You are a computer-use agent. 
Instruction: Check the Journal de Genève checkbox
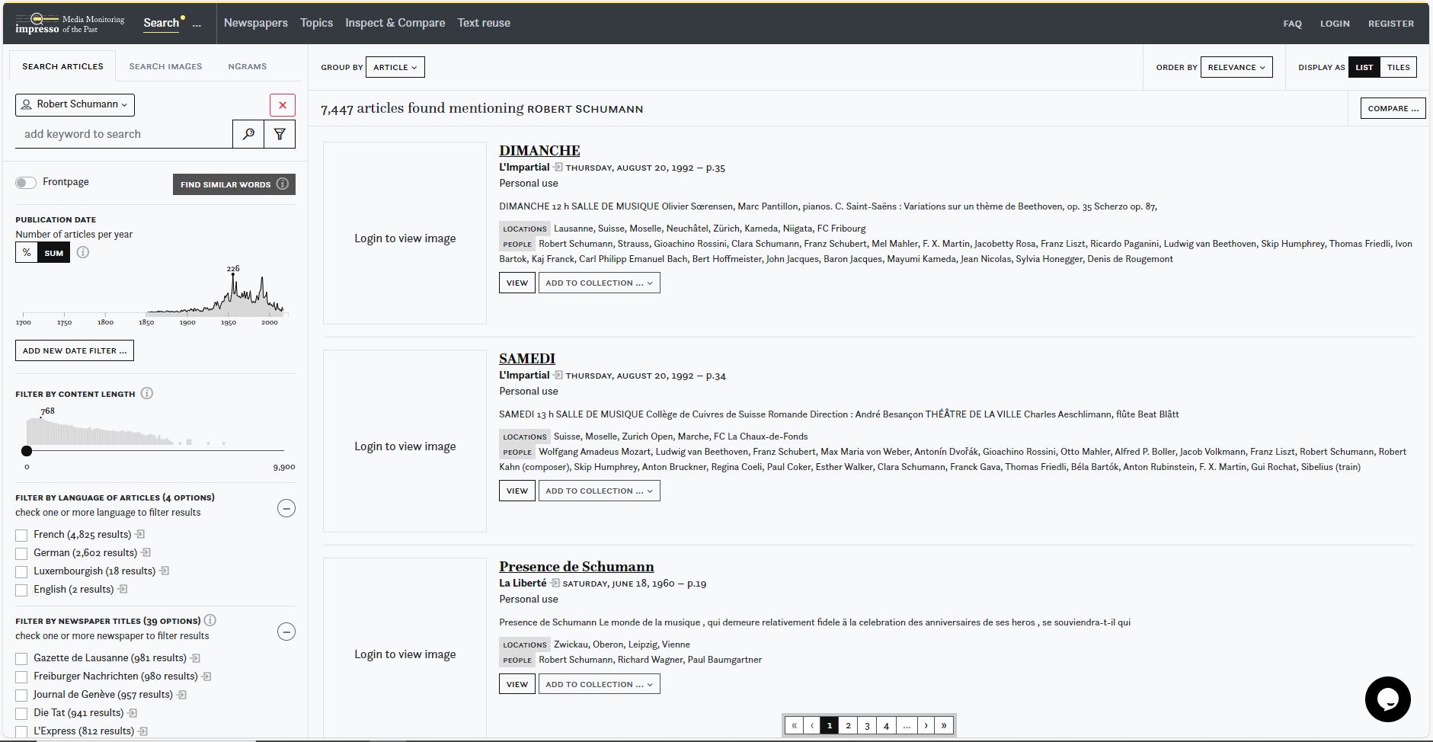21,696
